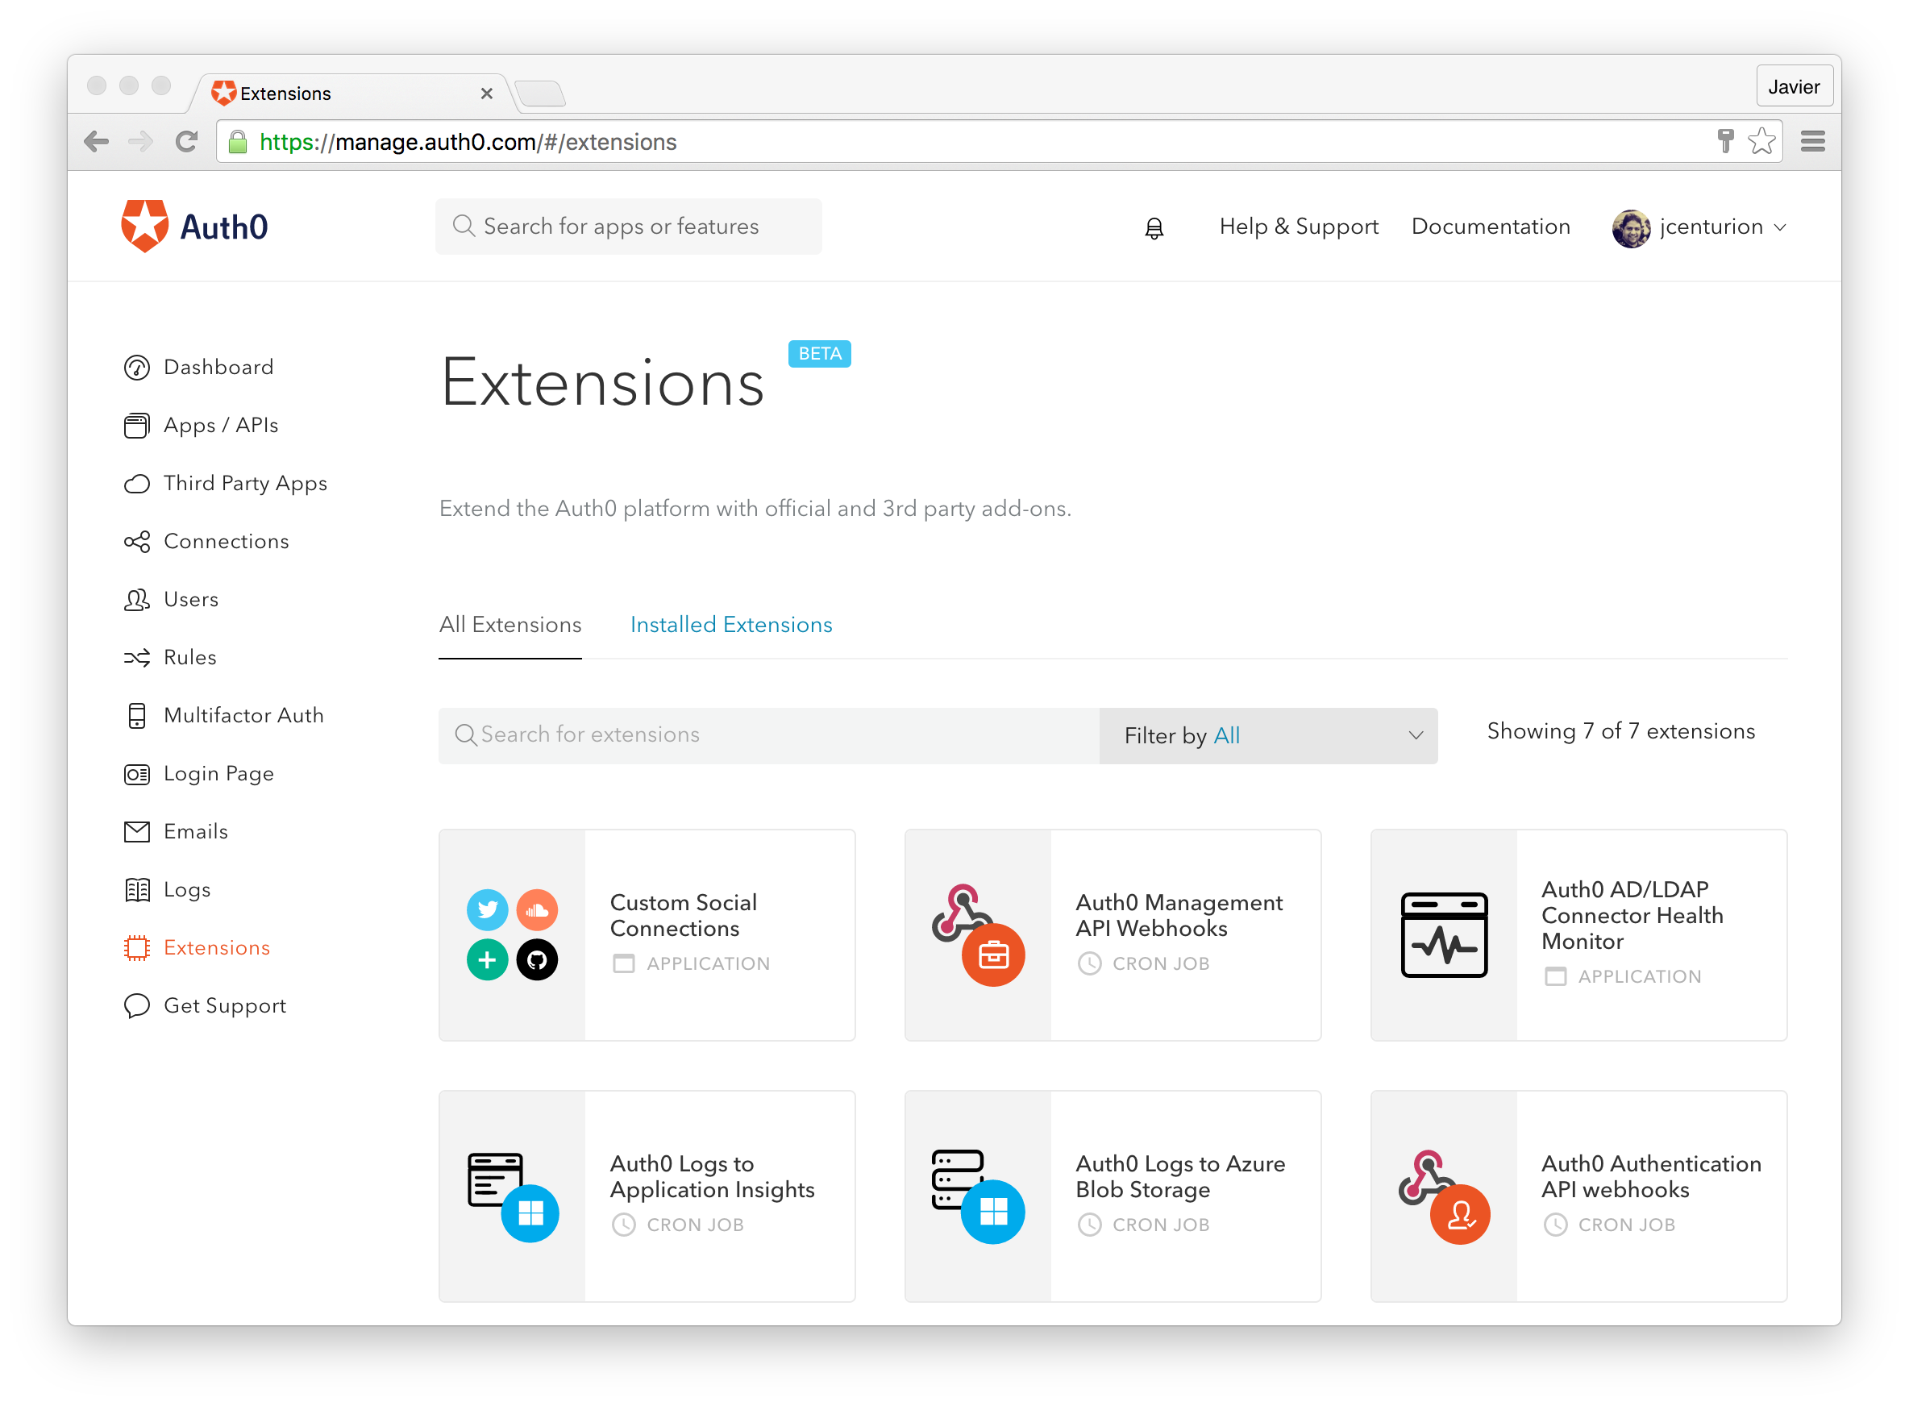Open Auth0 Authentication API webhooks title
Image resolution: width=1909 pixels, height=1406 pixels.
[1650, 1176]
